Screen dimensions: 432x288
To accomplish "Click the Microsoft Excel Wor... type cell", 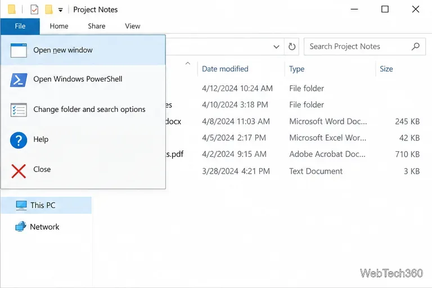I will click(328, 138).
